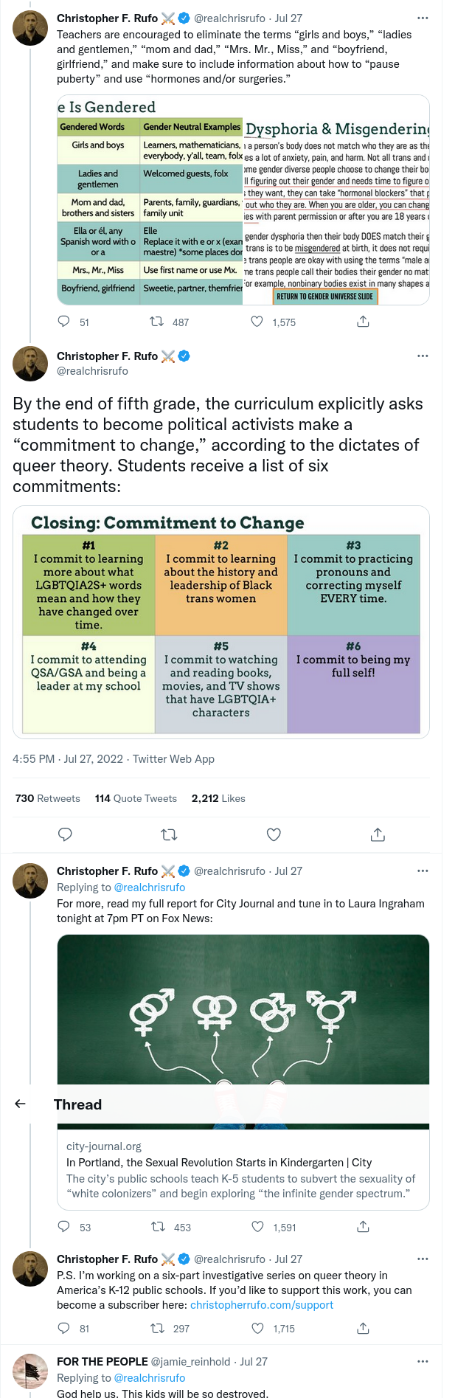View the 730 Retweets list
Image resolution: width=455 pixels, height=1398 pixels.
point(48,798)
